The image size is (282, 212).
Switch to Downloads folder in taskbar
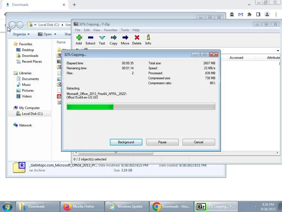(37, 206)
